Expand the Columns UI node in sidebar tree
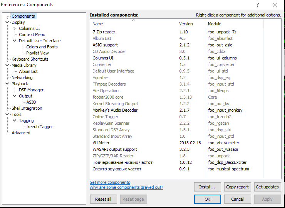This screenshot has height=208, width=285. [x=15, y=28]
